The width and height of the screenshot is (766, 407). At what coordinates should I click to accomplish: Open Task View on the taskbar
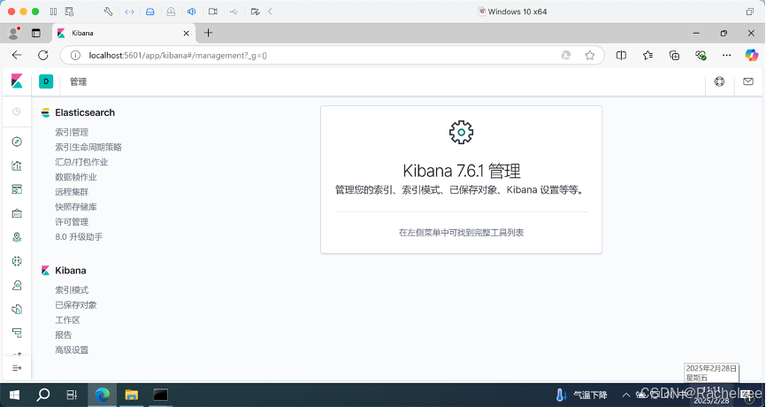pyautogui.click(x=72, y=395)
